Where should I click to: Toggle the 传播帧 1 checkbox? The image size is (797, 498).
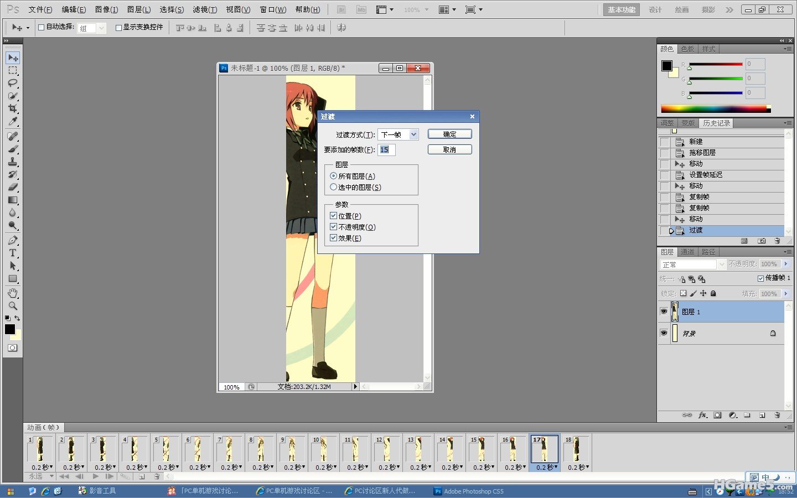coord(760,278)
